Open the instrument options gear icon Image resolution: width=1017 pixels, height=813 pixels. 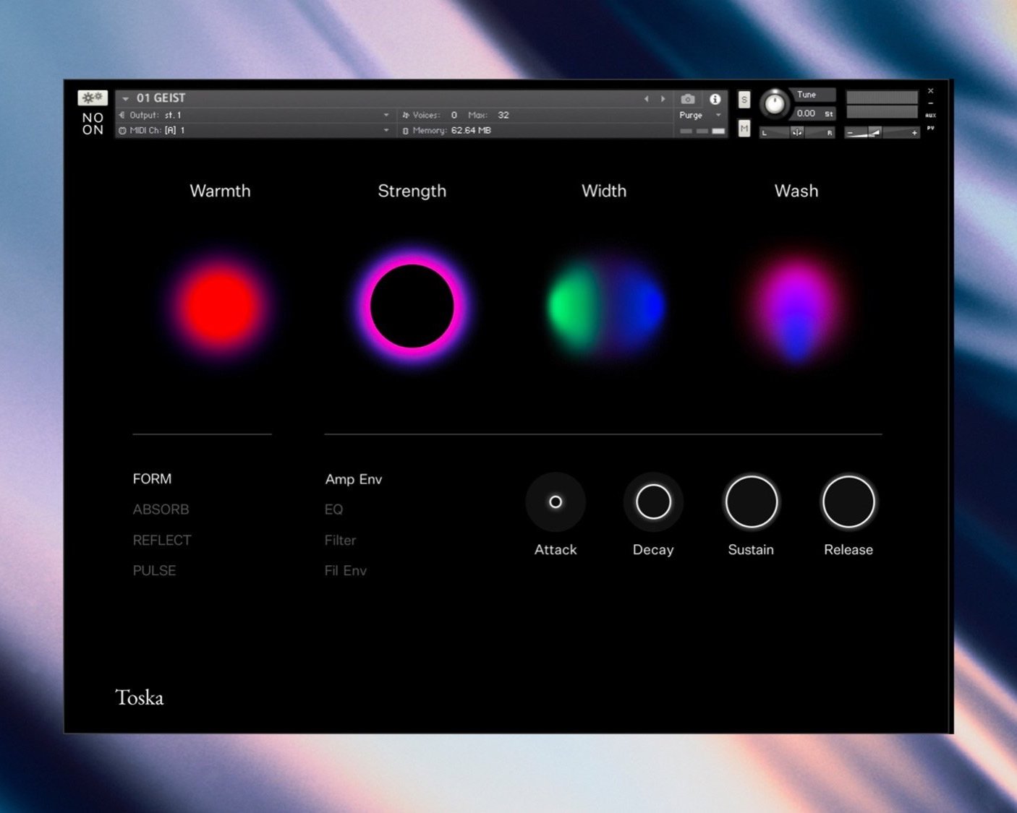pos(93,98)
